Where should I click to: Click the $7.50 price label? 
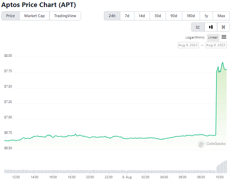point(8,86)
